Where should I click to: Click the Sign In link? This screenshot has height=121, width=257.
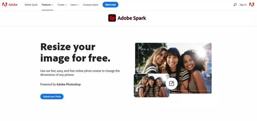pos(243,5)
